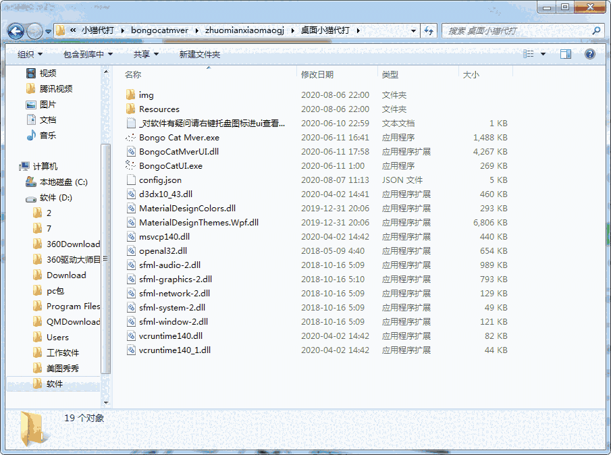The height and width of the screenshot is (455, 611).
Task: Select the text document starting with _对软件有疑问
Action: pos(212,123)
